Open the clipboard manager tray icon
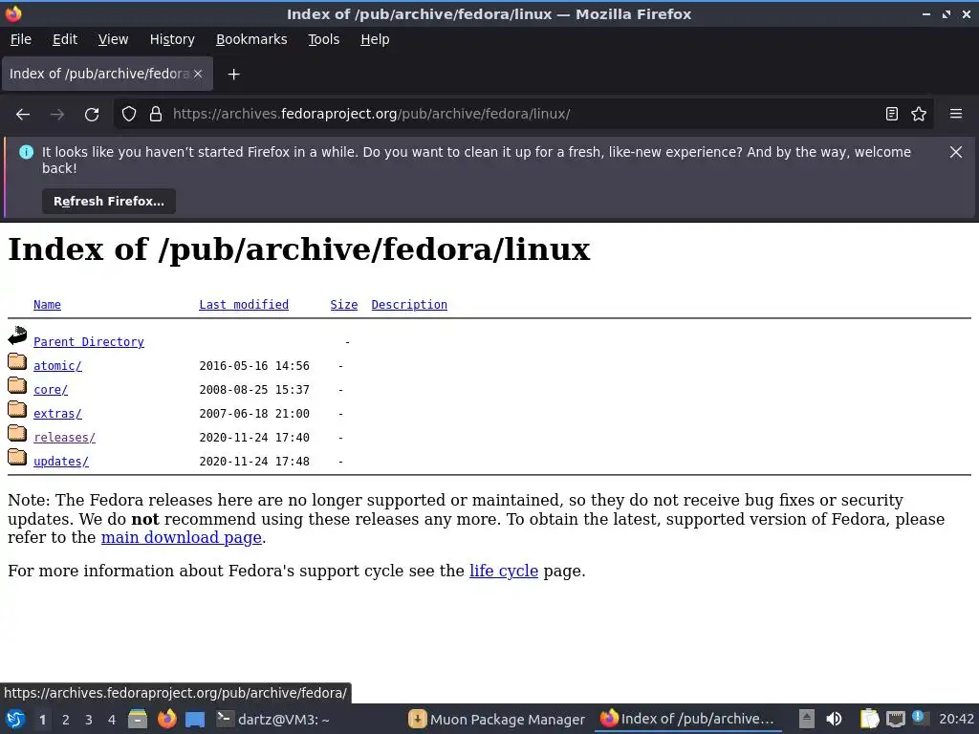Screen dimensions: 979x734 click(869, 719)
